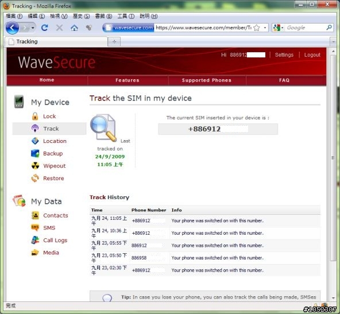340x314 pixels.
Task: Click the My Device phone icon
Action: 19,102
